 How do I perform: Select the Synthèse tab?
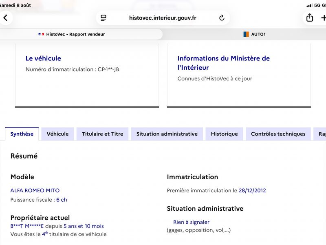click(x=22, y=134)
